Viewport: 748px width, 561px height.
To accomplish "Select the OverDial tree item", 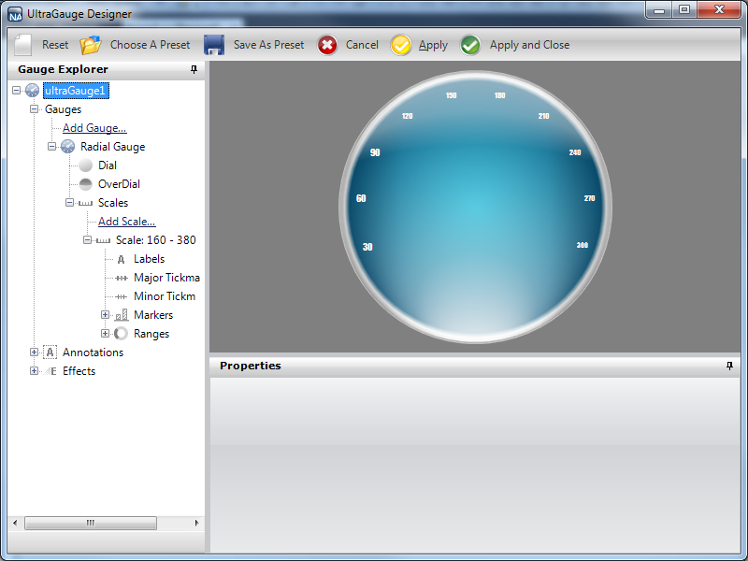I will (119, 184).
